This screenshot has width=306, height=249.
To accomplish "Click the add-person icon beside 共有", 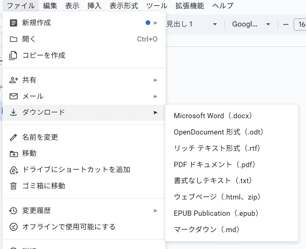I will [x=14, y=80].
